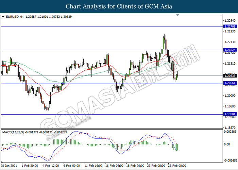Click the 1.21310 price axis value
Viewport: 238px width, 170px height.
point(230,64)
